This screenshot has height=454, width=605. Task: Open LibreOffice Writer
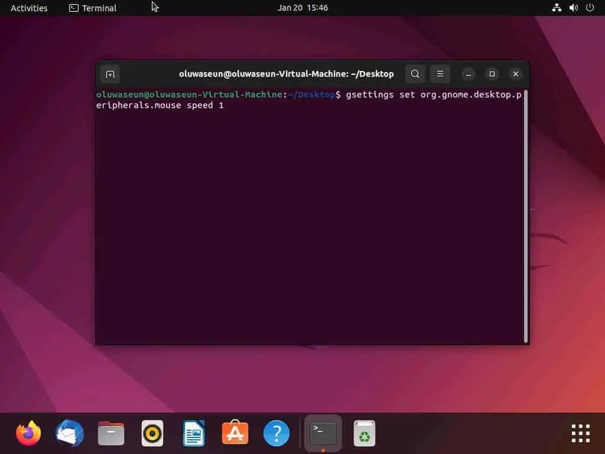pos(193,433)
